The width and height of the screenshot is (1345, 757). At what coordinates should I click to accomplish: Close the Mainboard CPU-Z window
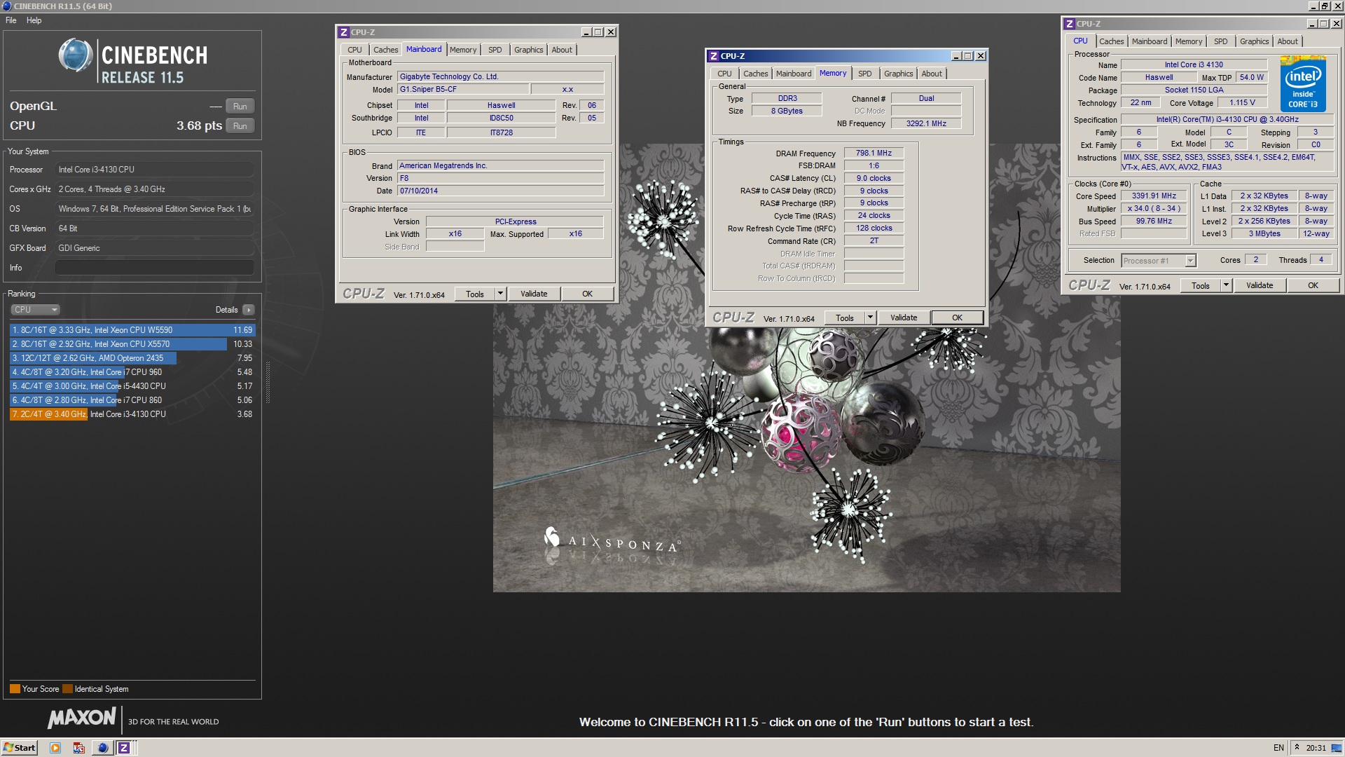tap(611, 32)
